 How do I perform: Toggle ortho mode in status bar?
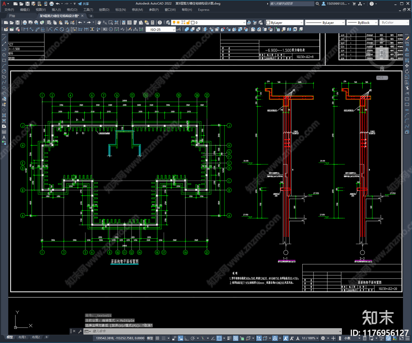click(186, 338)
